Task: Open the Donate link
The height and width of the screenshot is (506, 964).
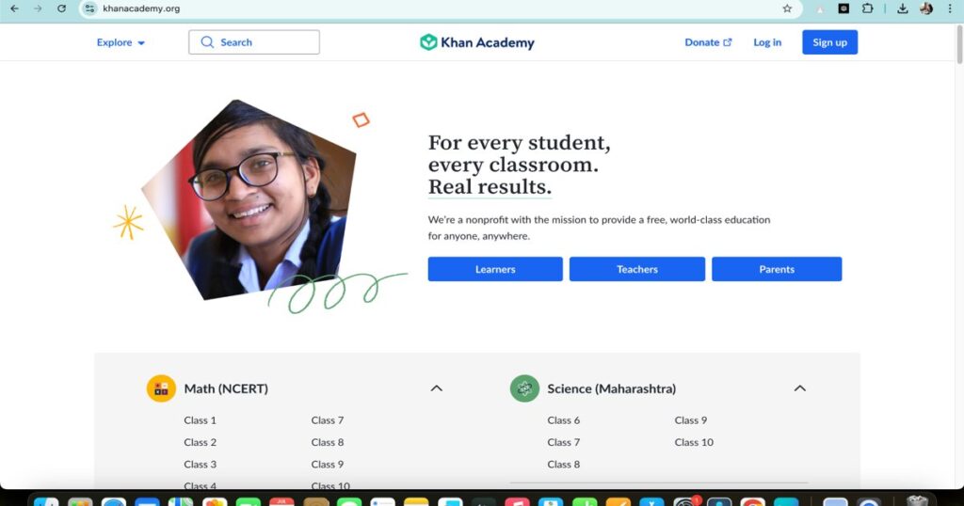Action: 708,42
